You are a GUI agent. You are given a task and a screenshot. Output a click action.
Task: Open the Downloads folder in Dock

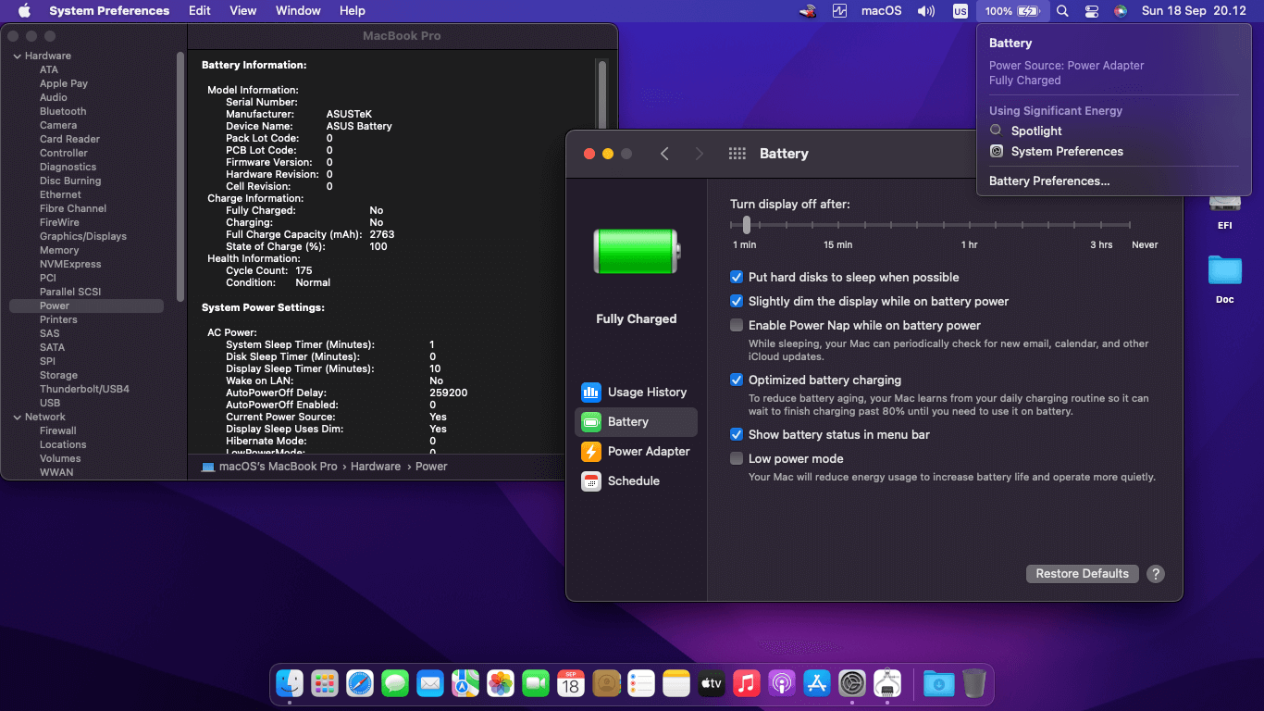(939, 684)
